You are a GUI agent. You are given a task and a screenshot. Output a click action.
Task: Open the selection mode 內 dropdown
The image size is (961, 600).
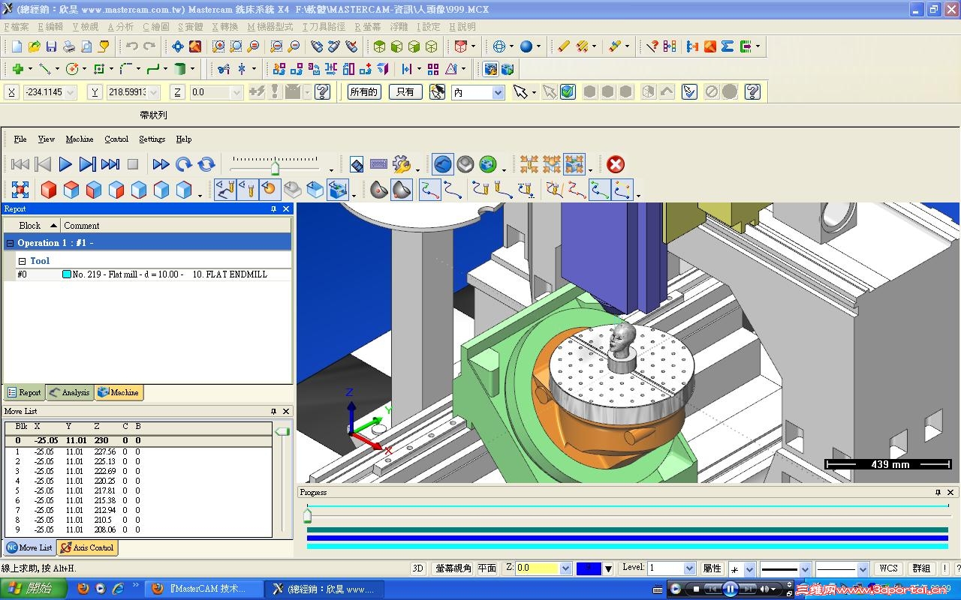(498, 92)
